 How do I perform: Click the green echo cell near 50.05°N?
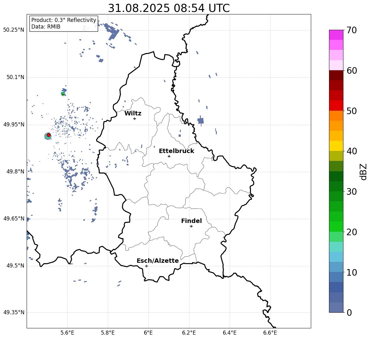tap(63, 94)
